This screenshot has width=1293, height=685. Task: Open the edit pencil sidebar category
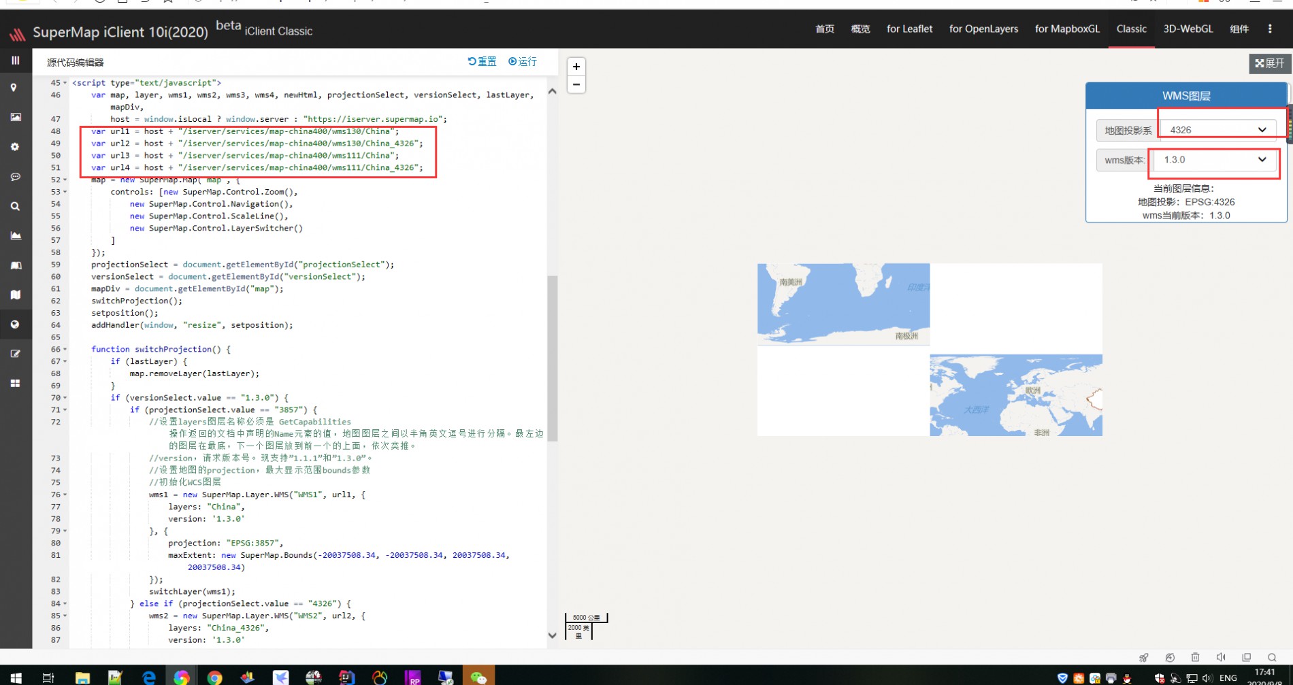[x=15, y=354]
